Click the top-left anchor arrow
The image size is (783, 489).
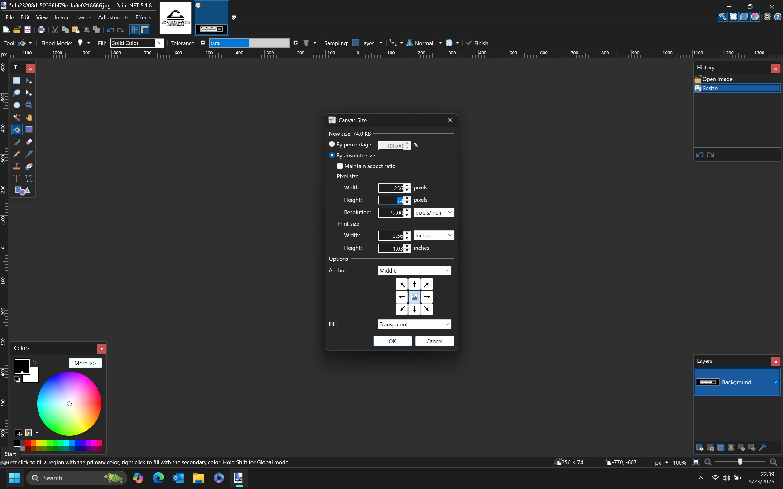tap(402, 284)
